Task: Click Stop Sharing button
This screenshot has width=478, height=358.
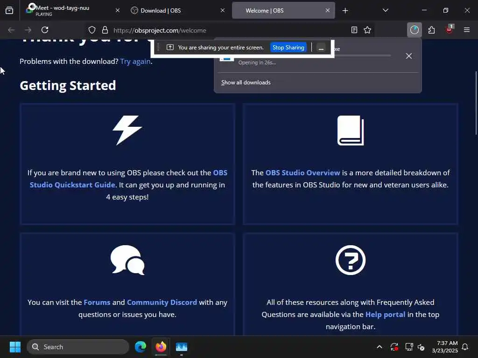Action: 288,48
